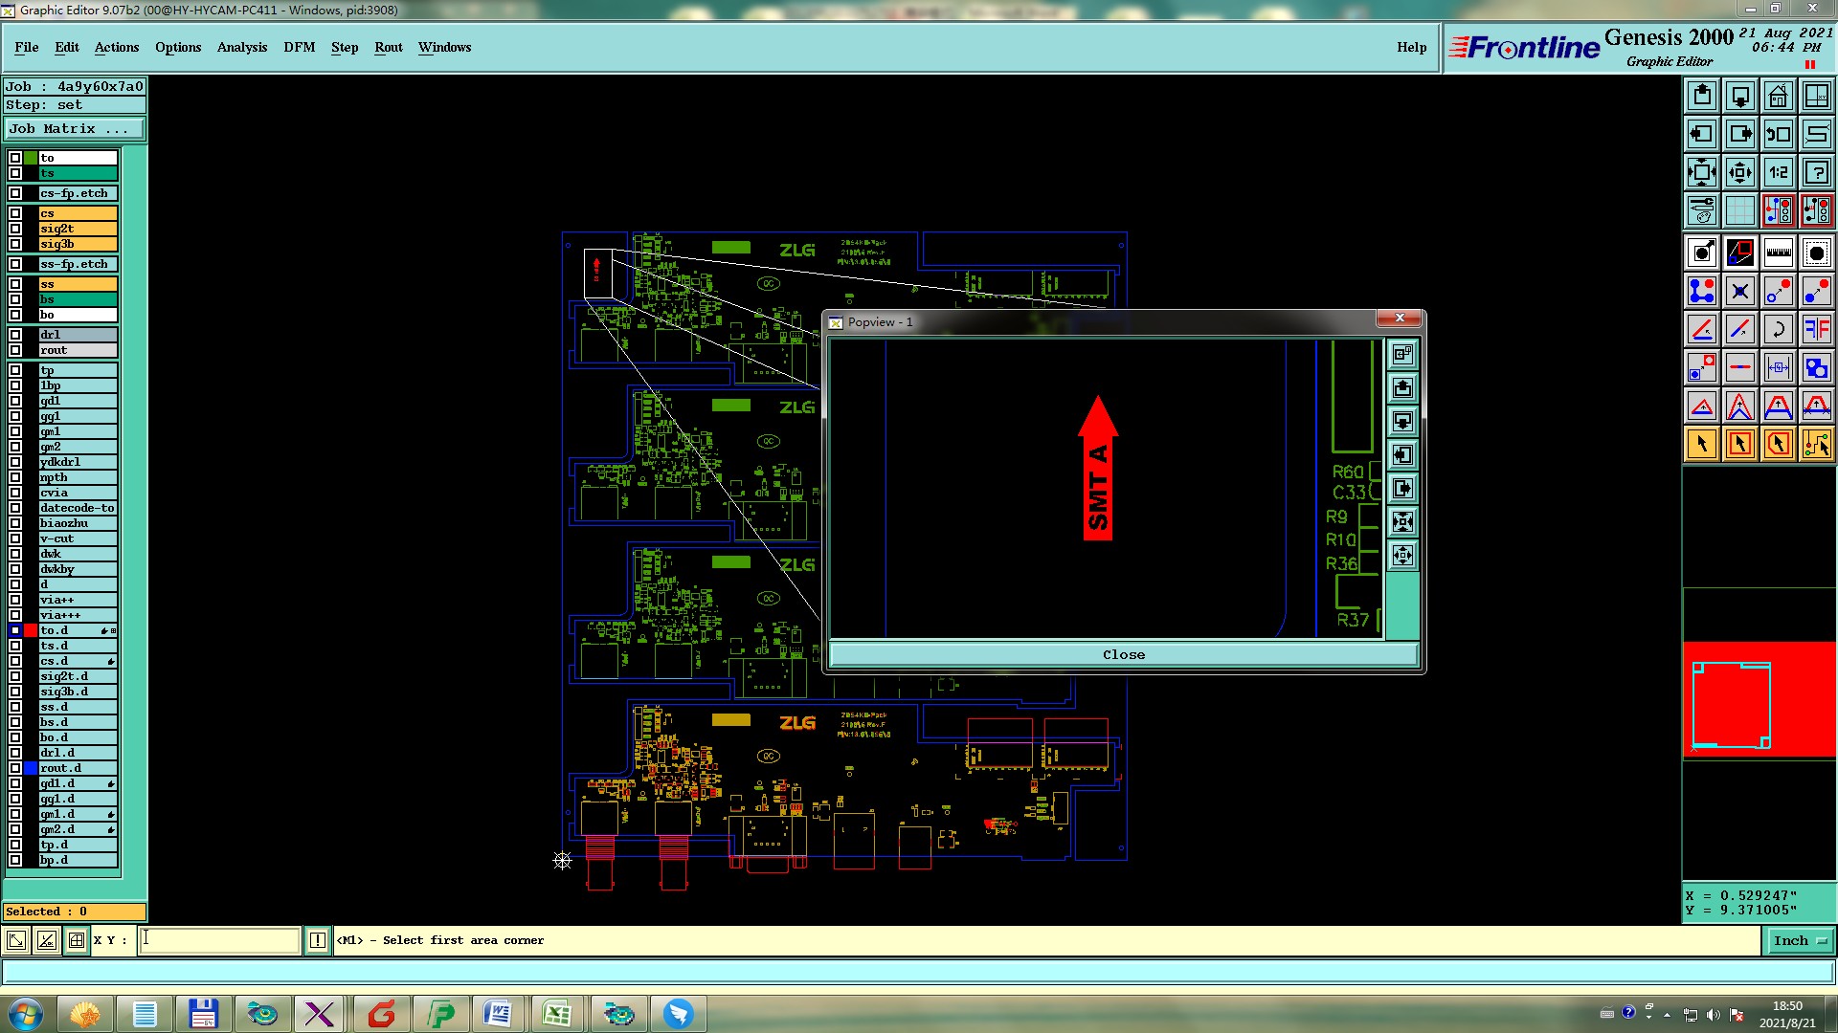Enable the cs layer checkbox
Viewport: 1838px width, 1033px height.
click(x=15, y=213)
